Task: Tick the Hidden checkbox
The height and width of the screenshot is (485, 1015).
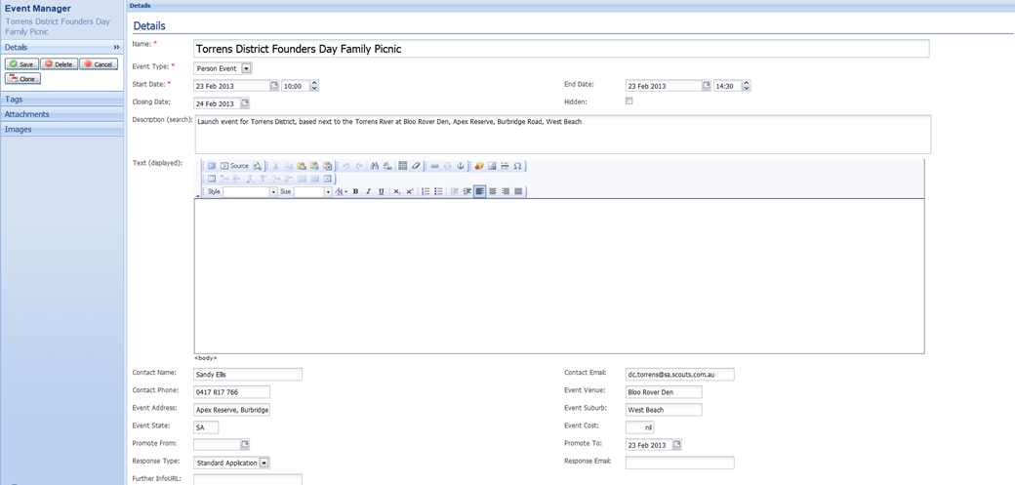Action: (629, 101)
